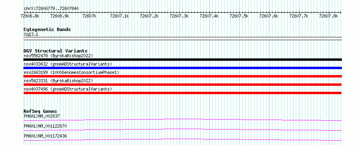Image resolution: width=353 pixels, height=145 pixels.
Task: Click ruler tick label 72606.8k
Action: tap(30, 16)
